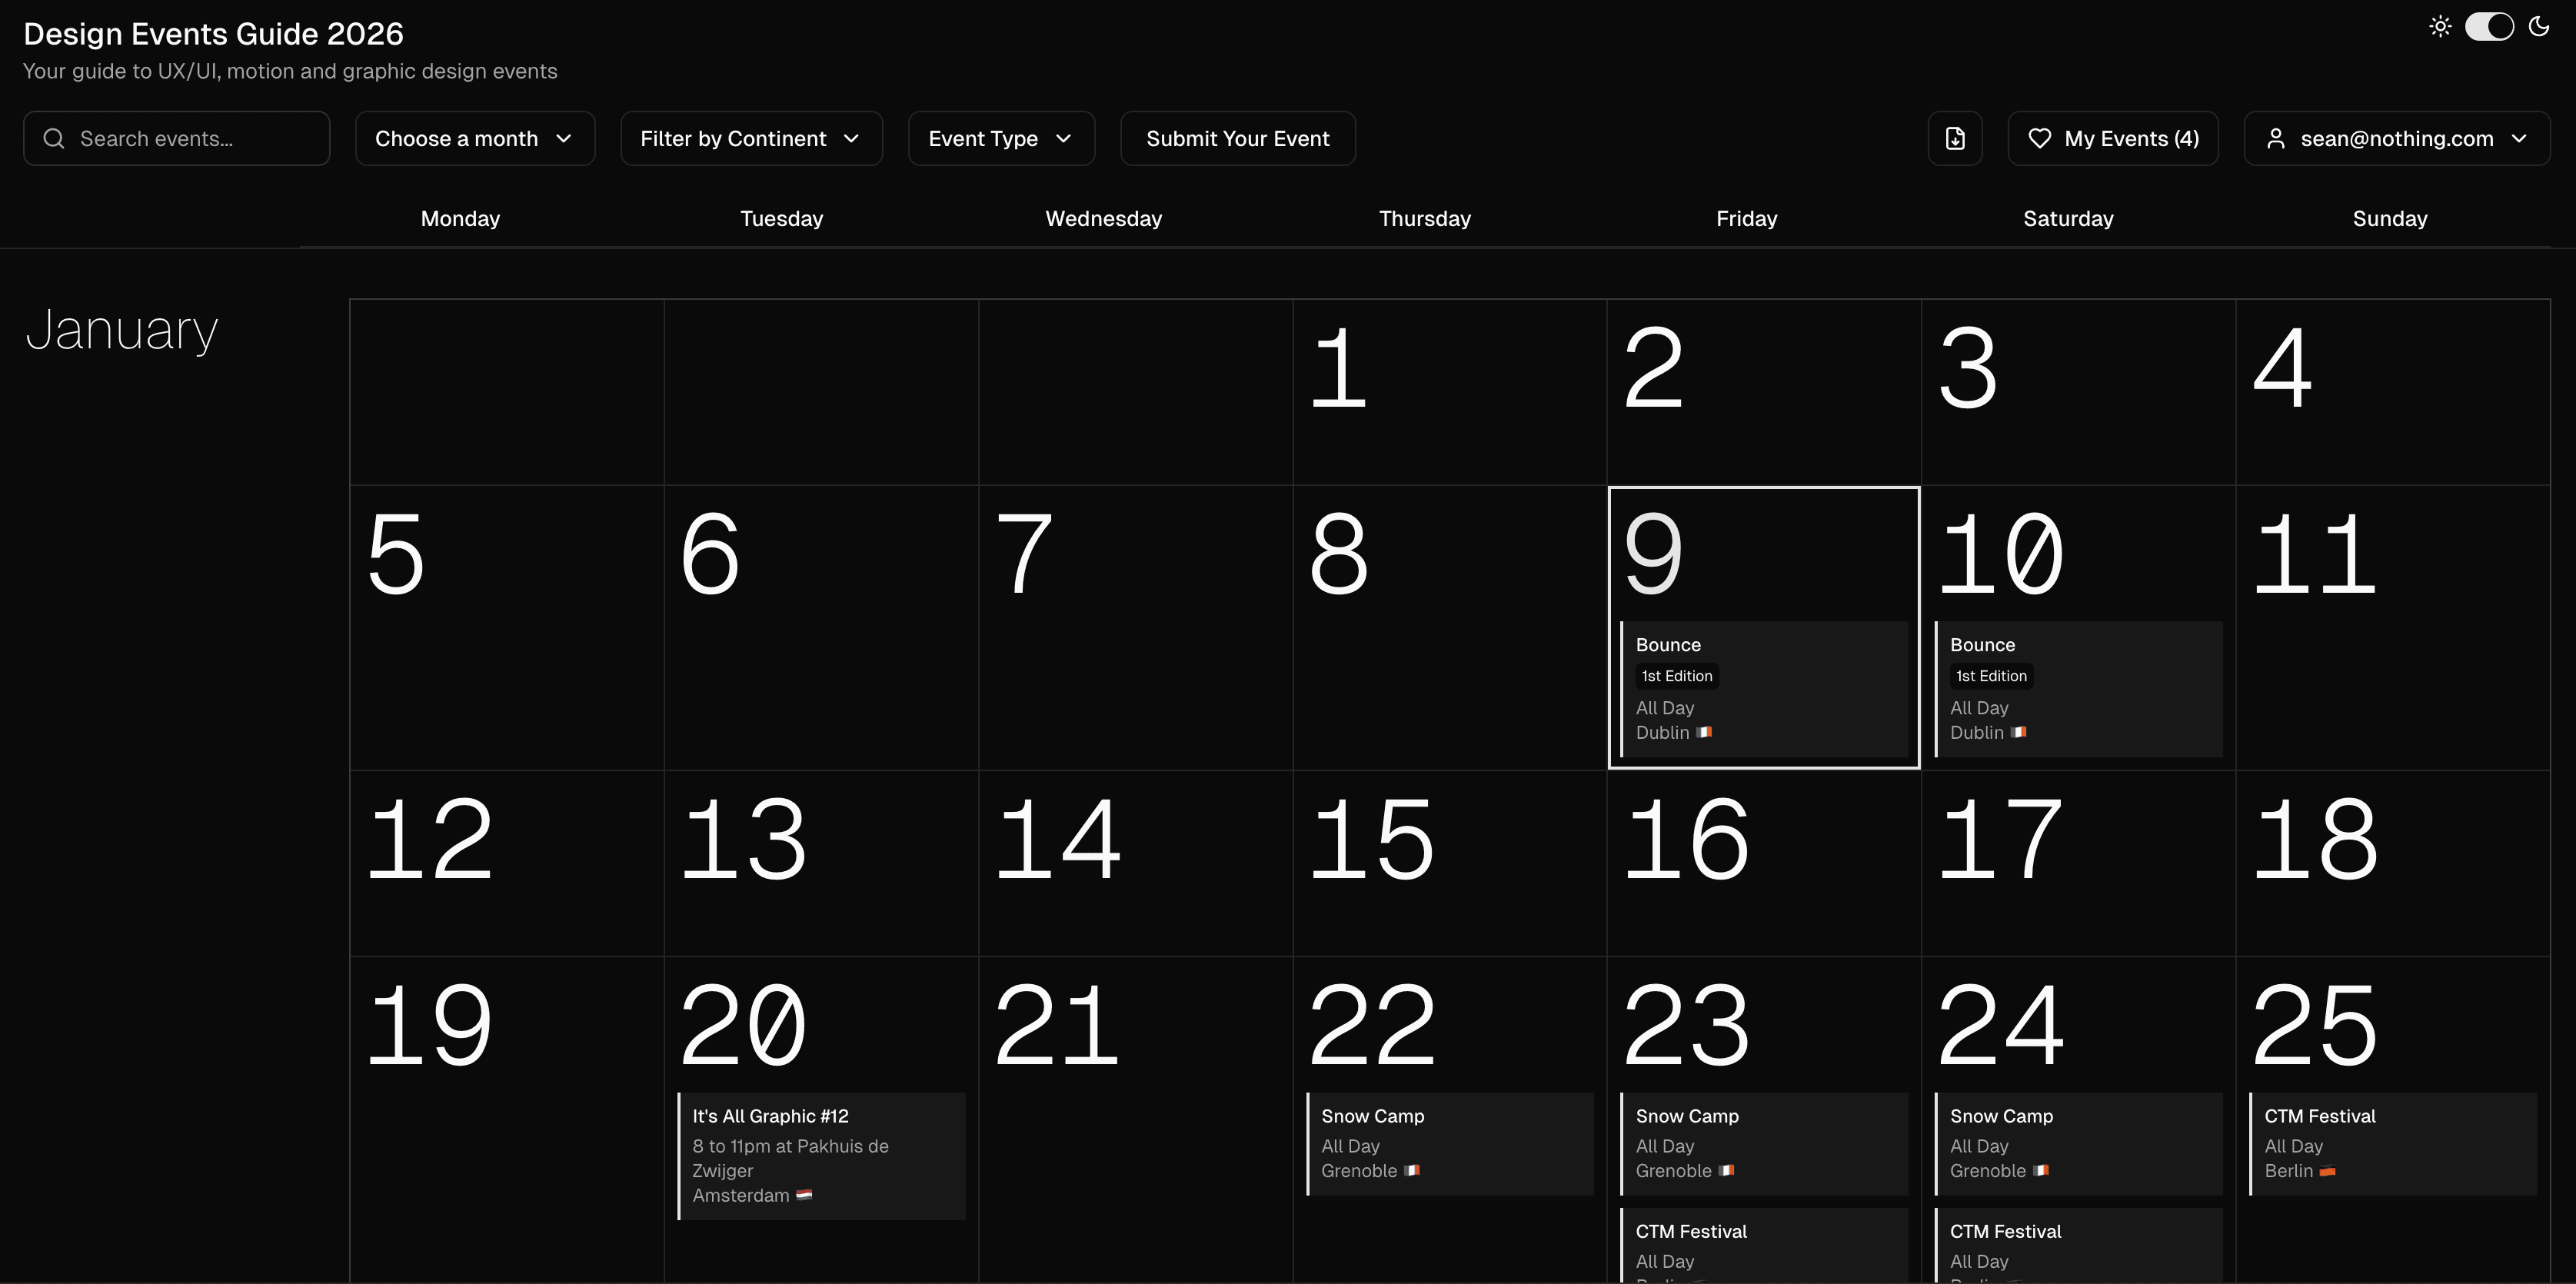Screen dimensions: 2576x1284
Task: Click the moon icon for dark mode
Action: pos(2539,26)
